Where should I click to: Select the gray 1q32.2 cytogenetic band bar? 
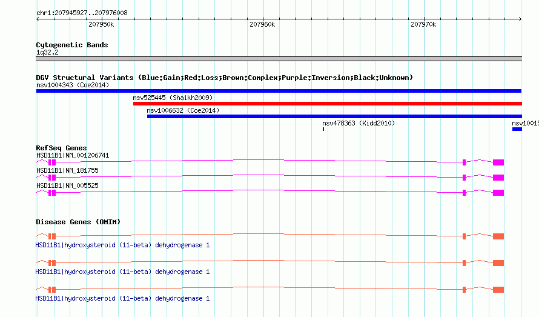click(279, 59)
